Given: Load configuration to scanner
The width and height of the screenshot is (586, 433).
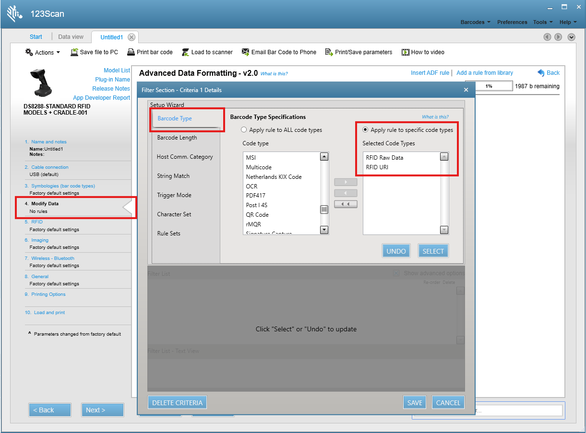Looking at the screenshot, I should (x=207, y=52).
